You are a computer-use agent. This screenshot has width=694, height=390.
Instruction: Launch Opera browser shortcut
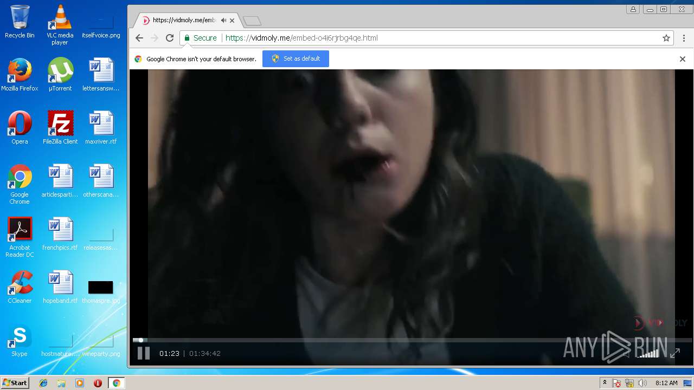(x=20, y=127)
